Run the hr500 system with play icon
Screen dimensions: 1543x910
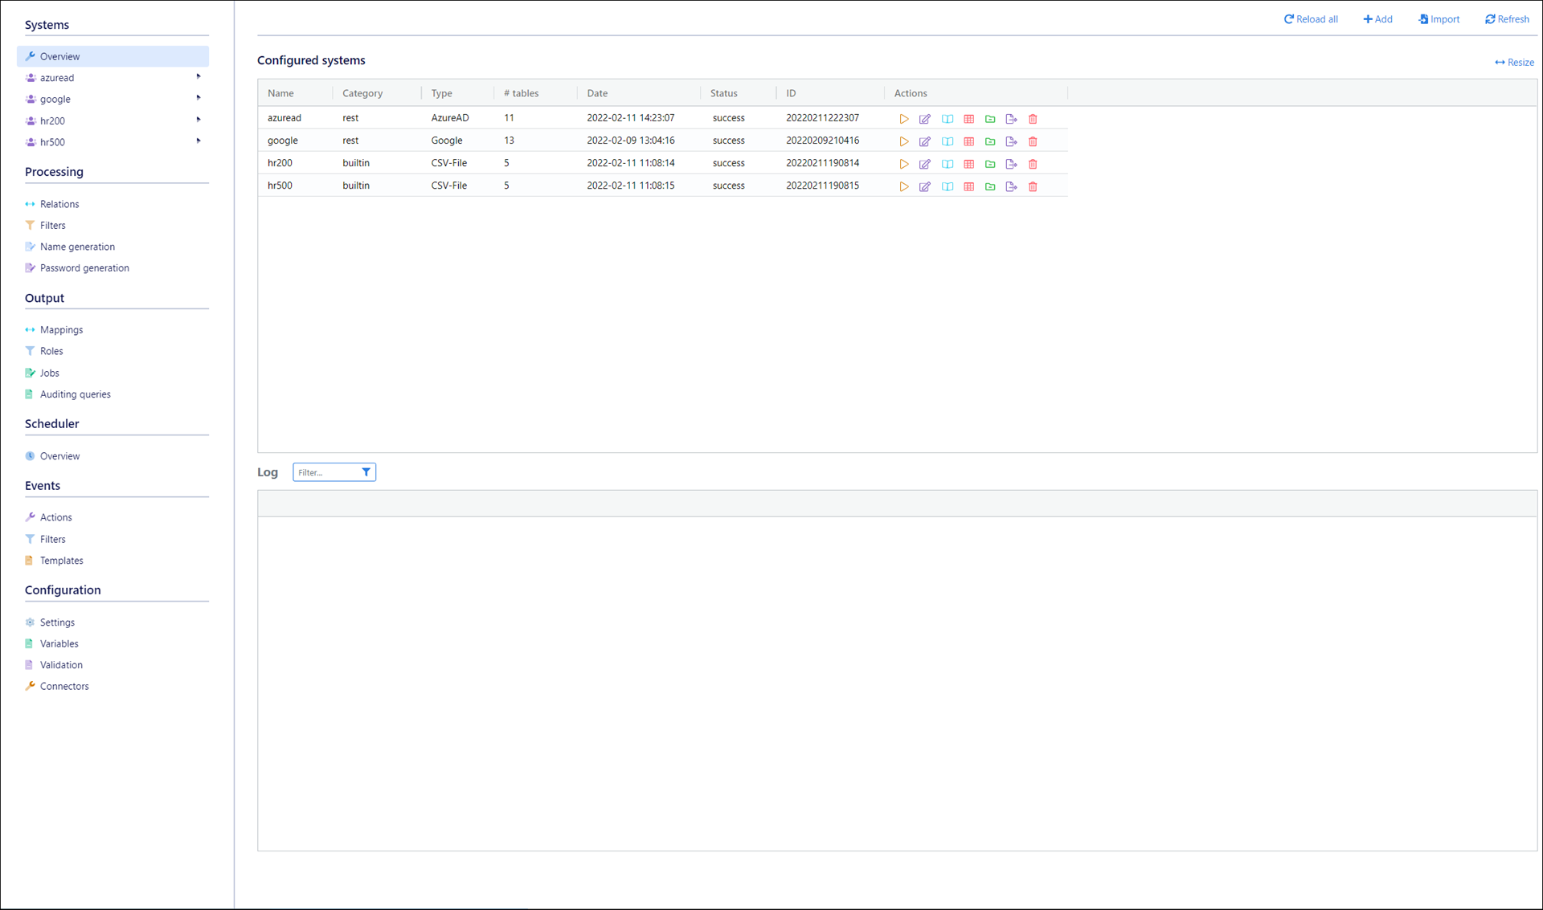(904, 186)
